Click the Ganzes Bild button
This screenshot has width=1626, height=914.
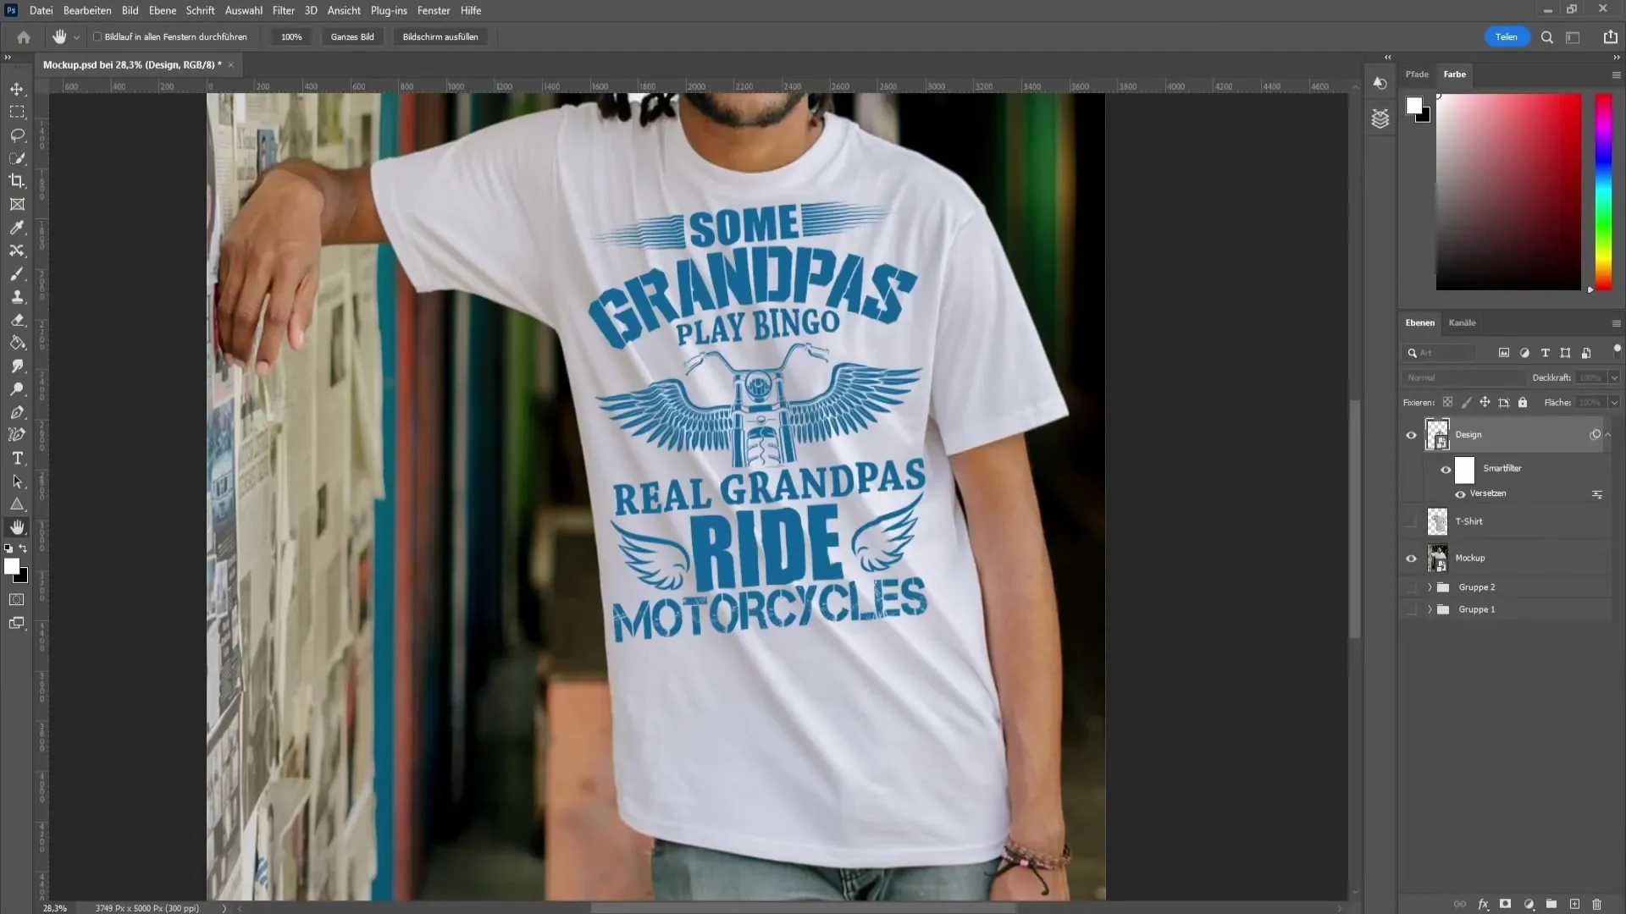[x=352, y=37]
